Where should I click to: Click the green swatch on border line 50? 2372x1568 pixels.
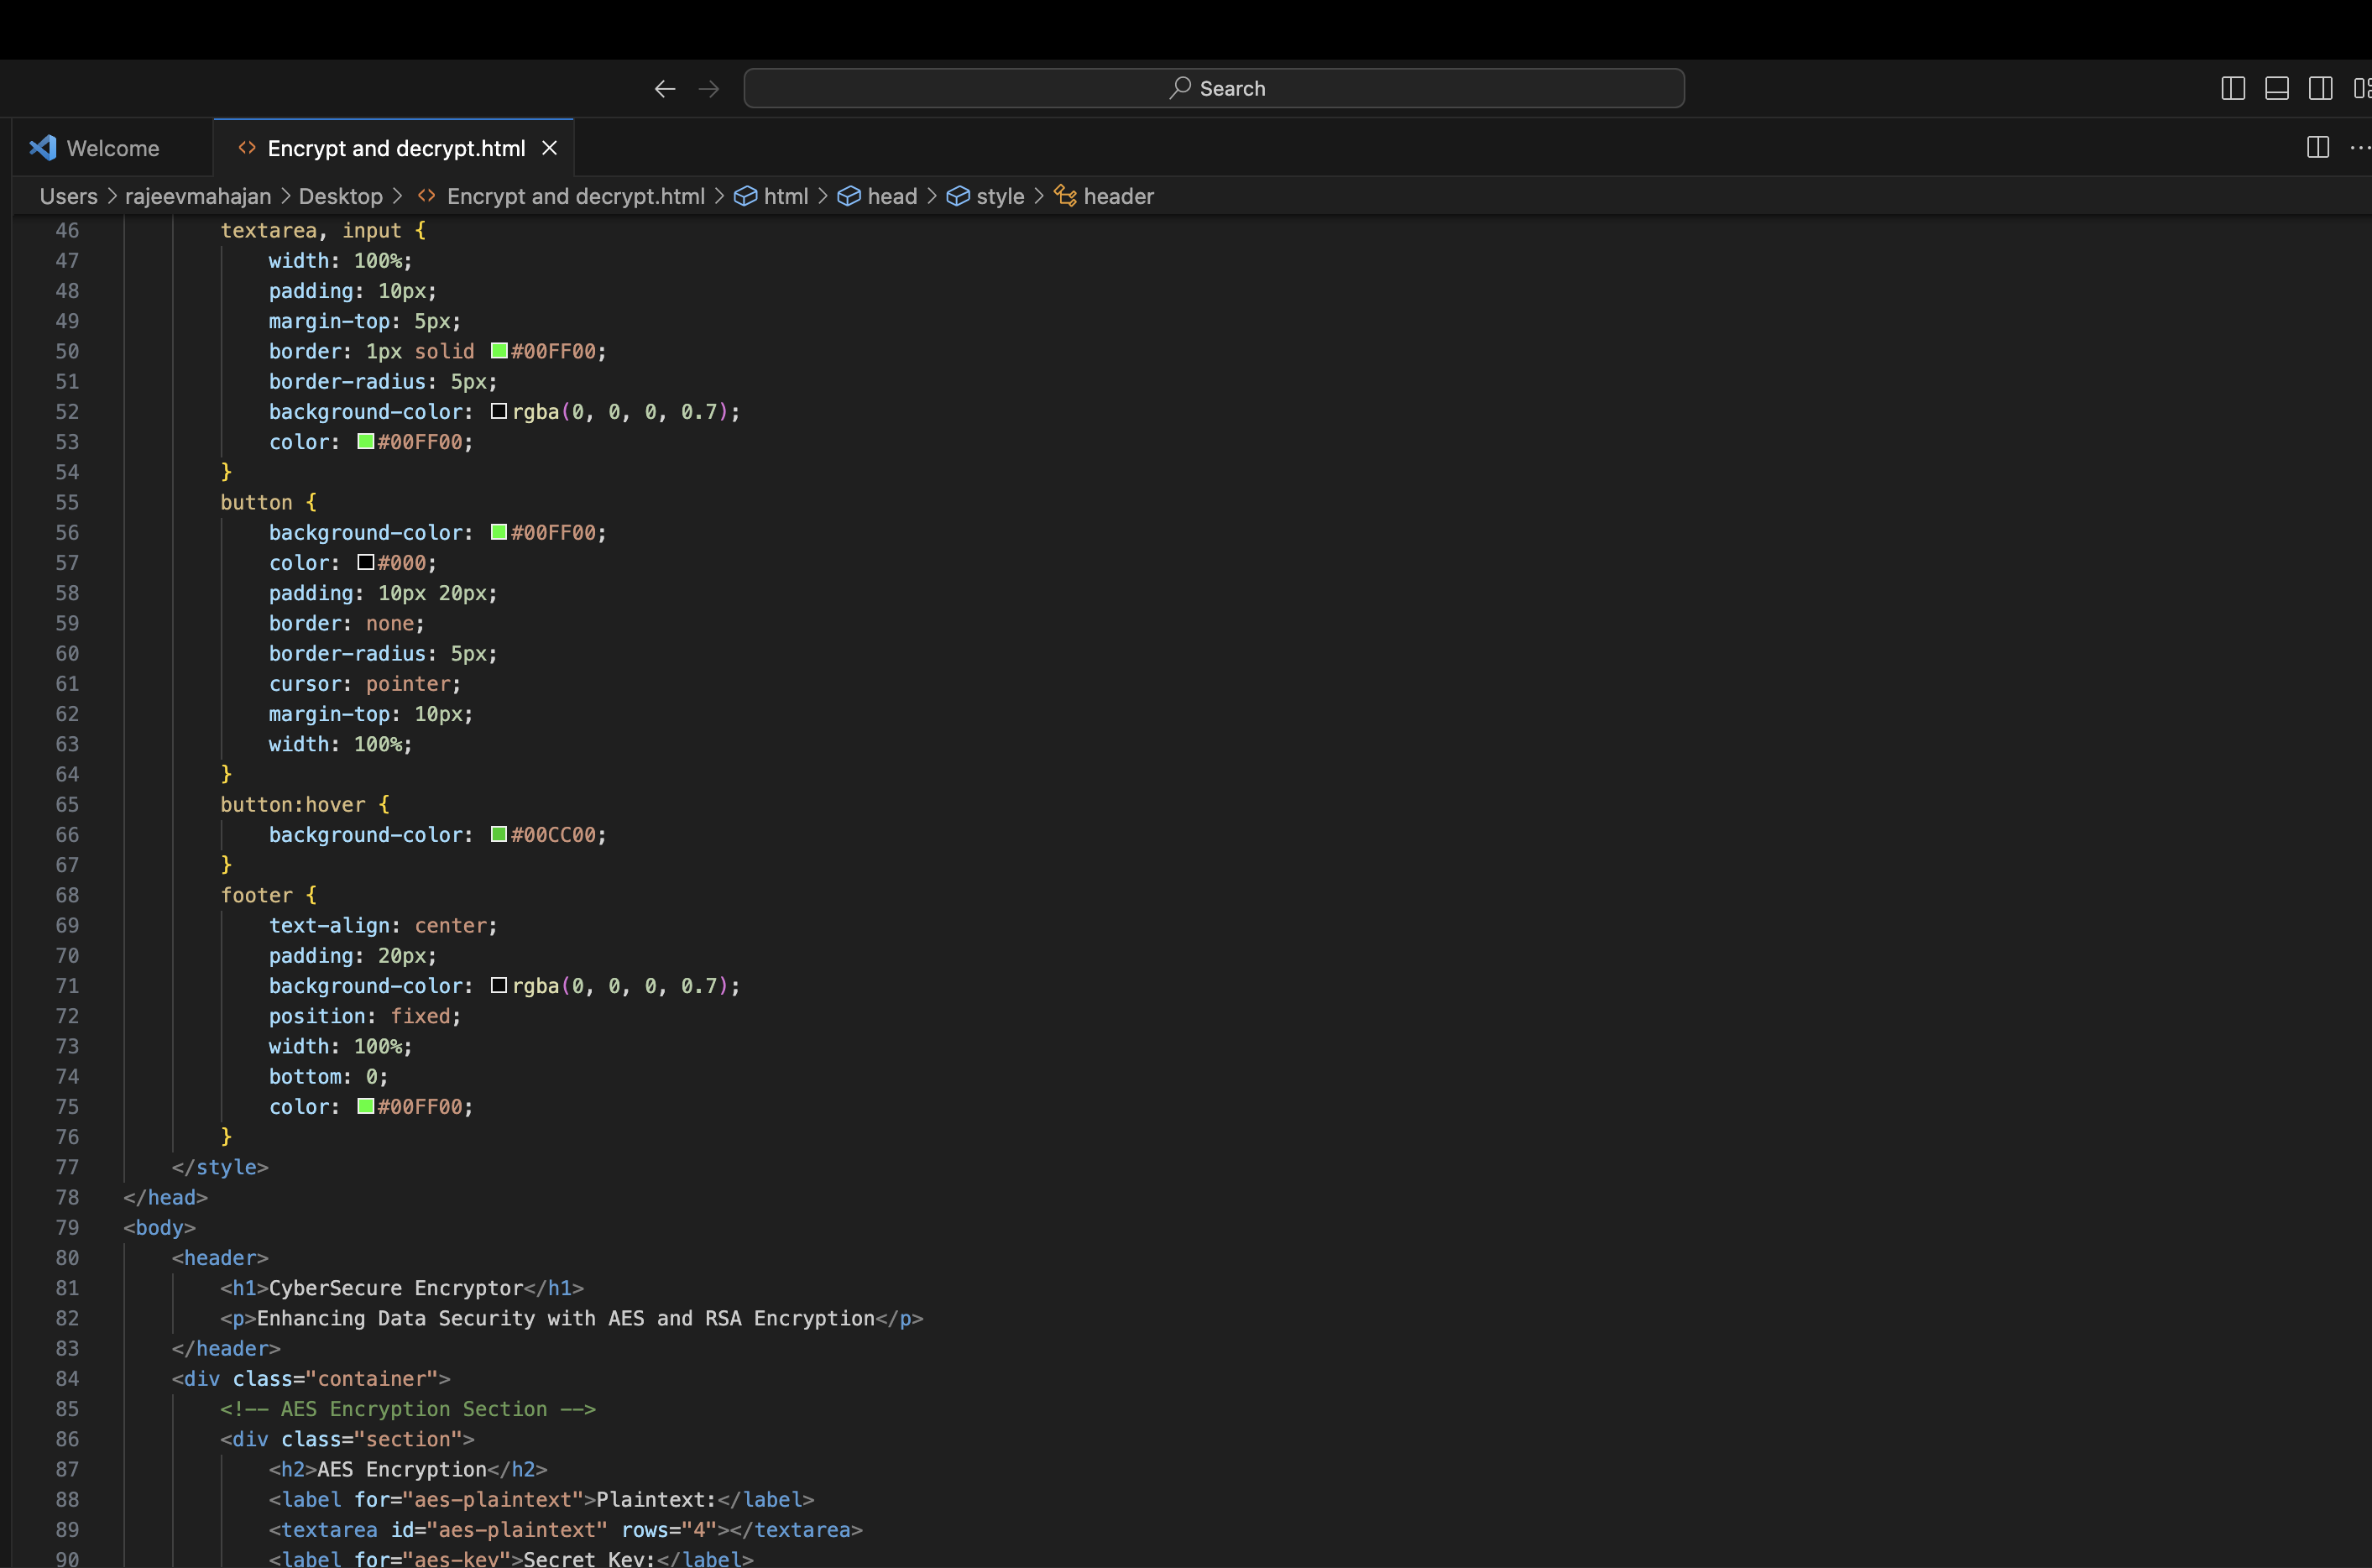499,351
